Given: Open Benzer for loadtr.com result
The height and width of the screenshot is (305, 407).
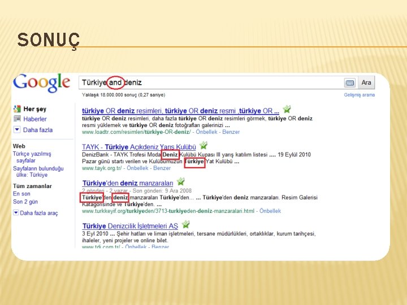Looking at the screenshot, I should point(231,132).
